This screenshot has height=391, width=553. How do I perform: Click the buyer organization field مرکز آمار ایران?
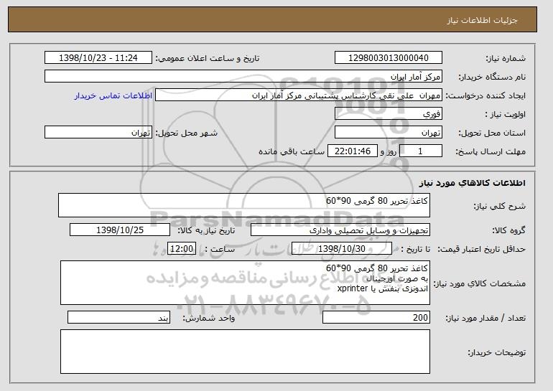(x=243, y=77)
